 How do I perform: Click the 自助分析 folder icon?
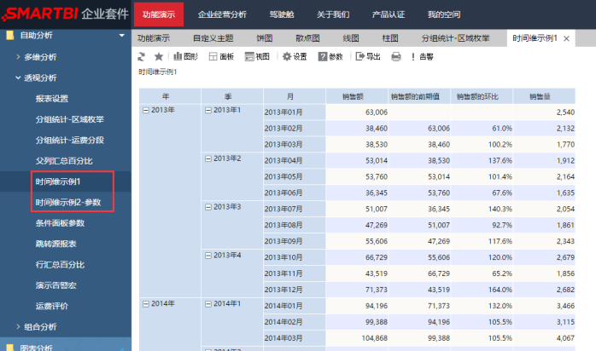point(10,35)
